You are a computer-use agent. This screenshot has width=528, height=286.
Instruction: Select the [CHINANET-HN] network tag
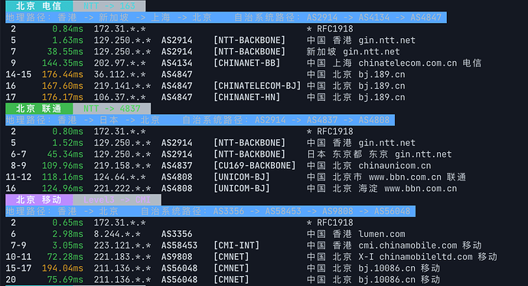pos(247,98)
